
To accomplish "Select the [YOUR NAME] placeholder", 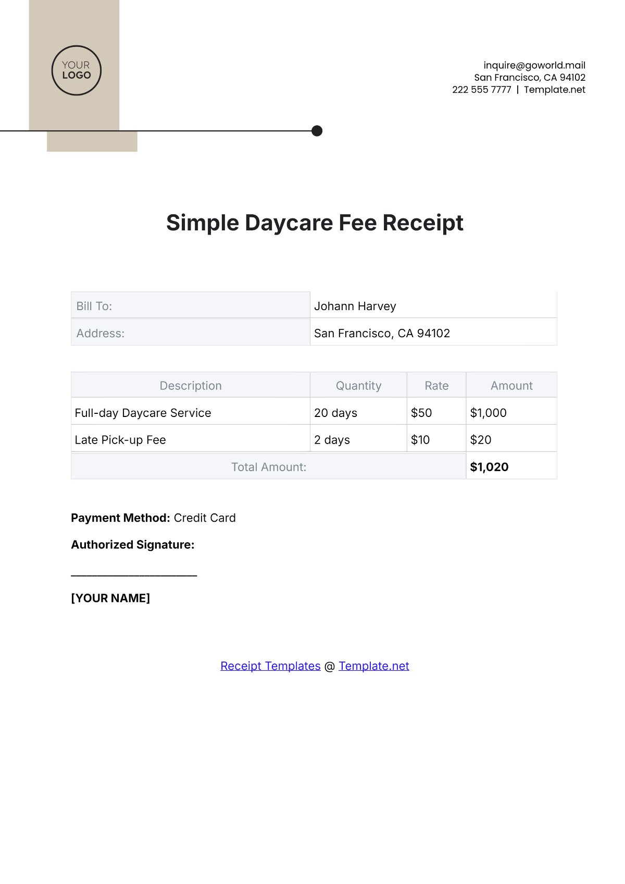I will (110, 598).
